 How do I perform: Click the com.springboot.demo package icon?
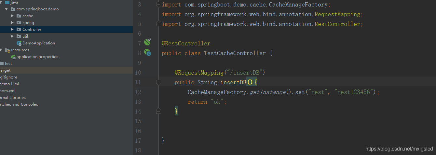pos(13,9)
